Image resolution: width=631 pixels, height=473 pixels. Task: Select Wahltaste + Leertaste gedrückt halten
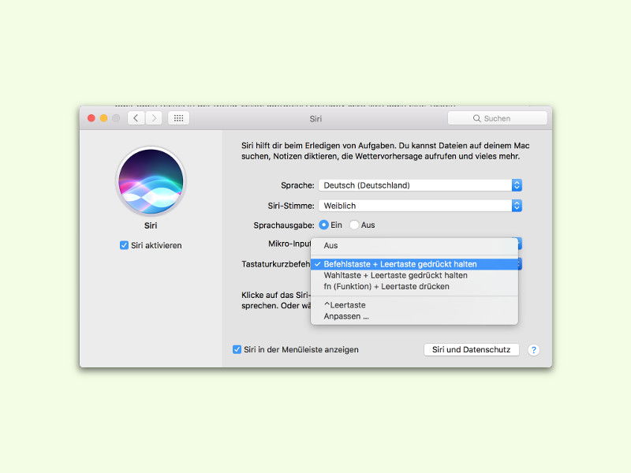(415, 275)
